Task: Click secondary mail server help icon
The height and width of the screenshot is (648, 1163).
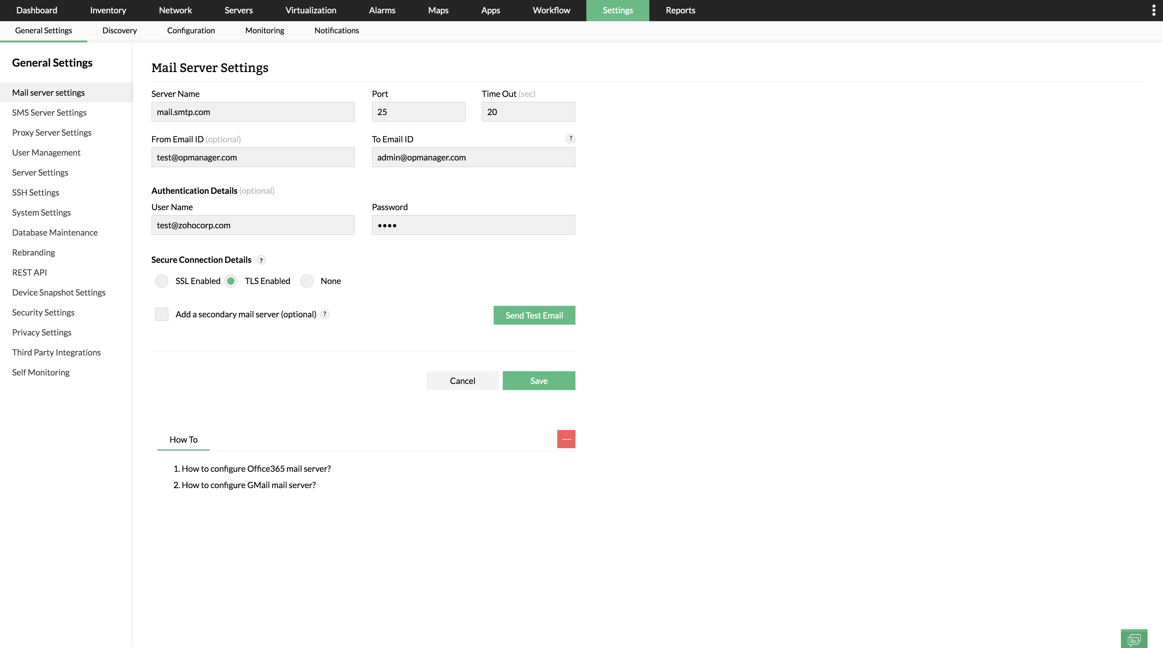Action: [325, 314]
